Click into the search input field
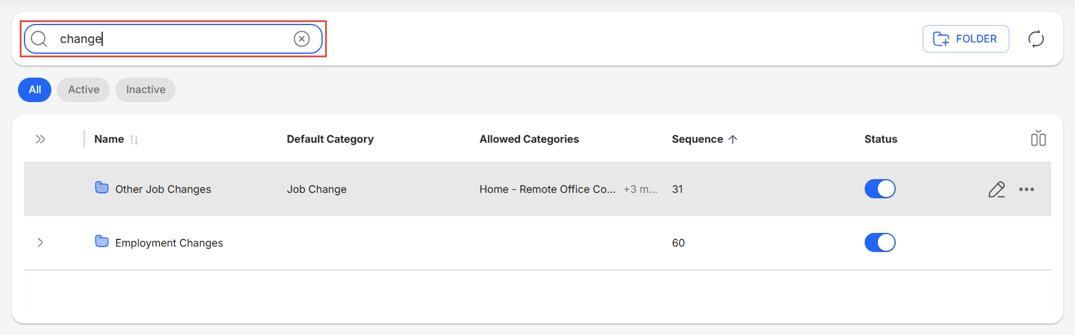 [173, 39]
